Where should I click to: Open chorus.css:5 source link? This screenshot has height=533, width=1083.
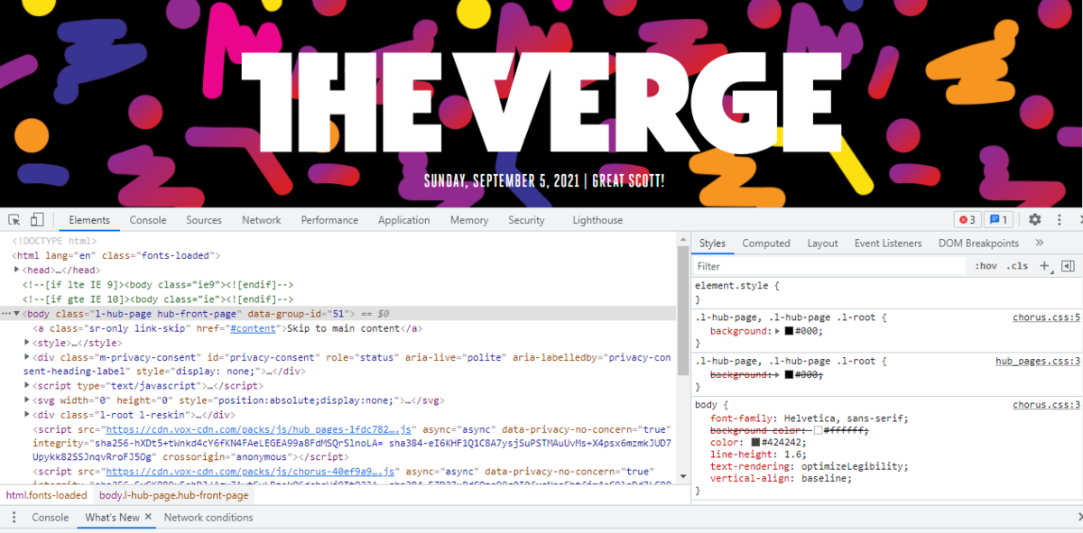click(x=1046, y=317)
